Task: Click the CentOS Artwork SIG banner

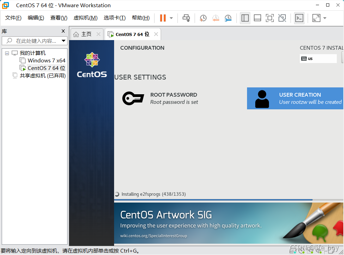Action: click(229, 223)
